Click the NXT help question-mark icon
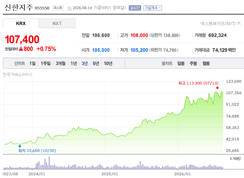This screenshot has width=244, height=178. click(239, 23)
